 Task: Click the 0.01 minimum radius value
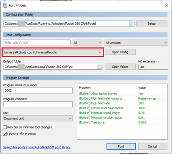click(142, 118)
